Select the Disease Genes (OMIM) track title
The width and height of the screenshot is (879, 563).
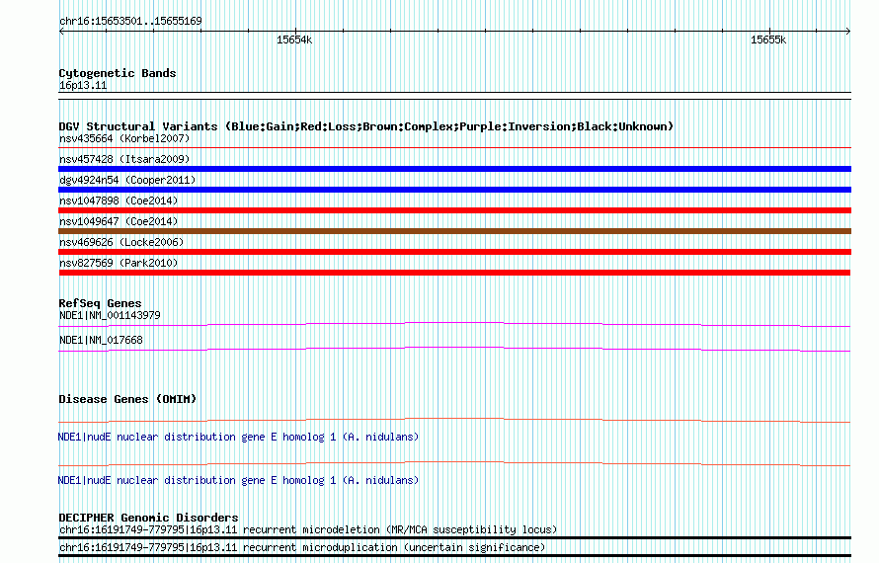pos(127,399)
